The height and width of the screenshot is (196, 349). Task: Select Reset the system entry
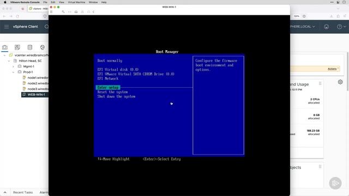point(112,92)
